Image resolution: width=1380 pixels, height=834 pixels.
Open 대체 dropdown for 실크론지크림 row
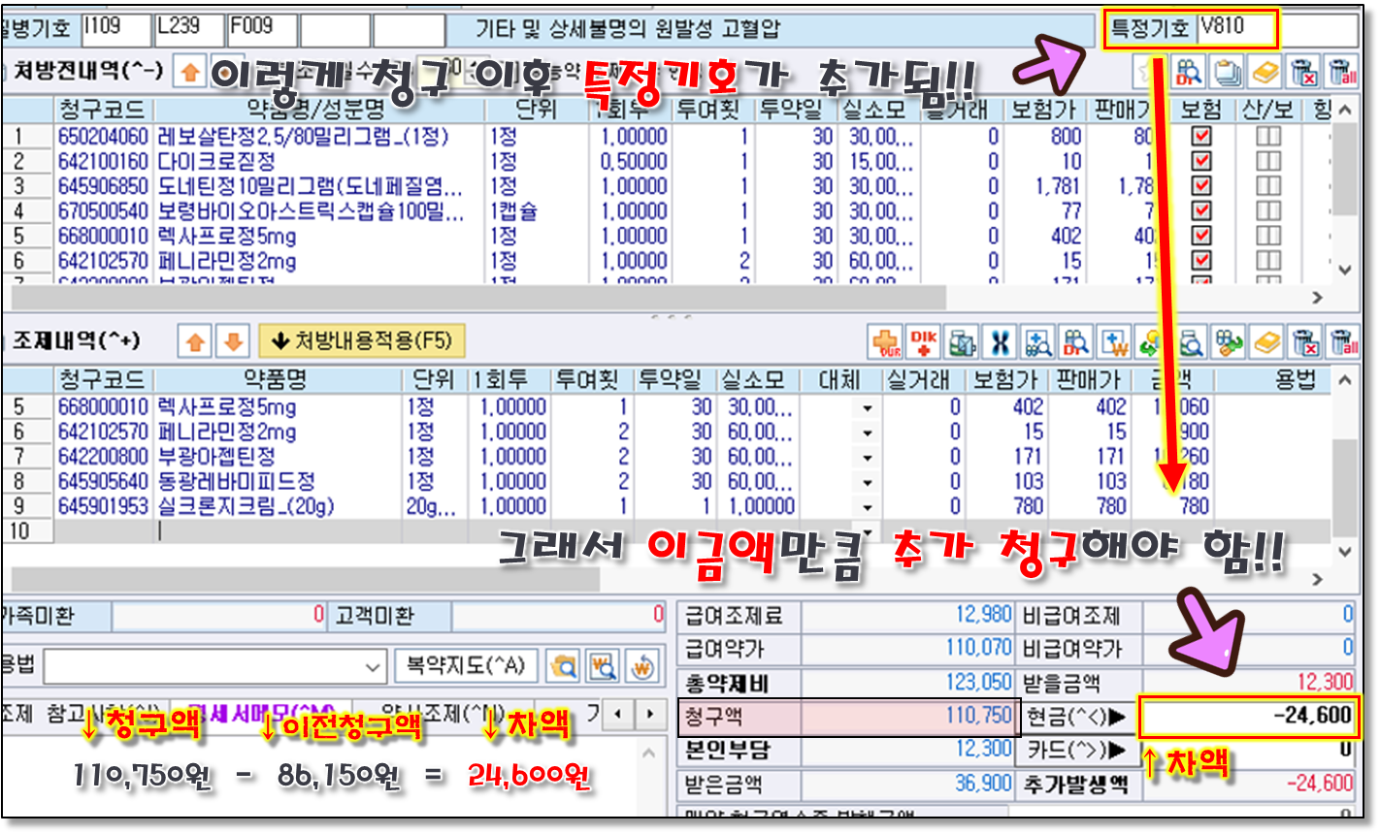tap(866, 506)
